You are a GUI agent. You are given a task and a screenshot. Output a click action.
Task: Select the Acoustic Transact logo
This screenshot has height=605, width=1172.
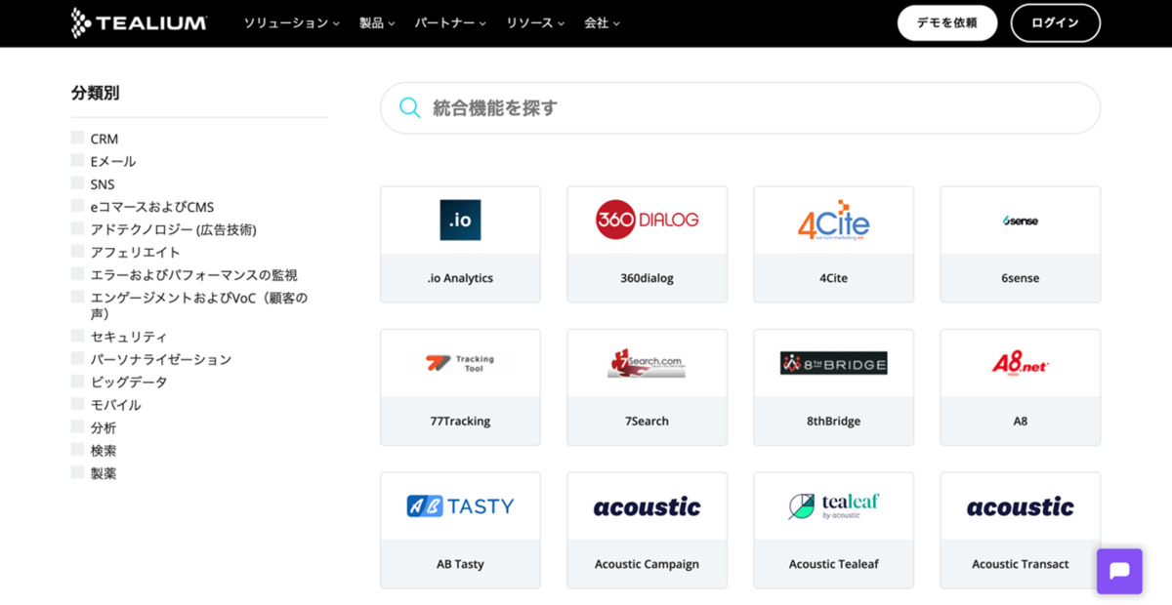(x=1020, y=506)
